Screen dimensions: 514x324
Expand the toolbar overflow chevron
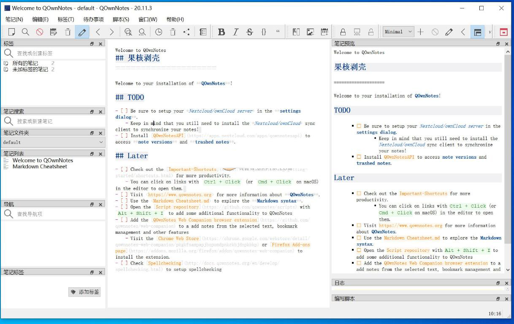pos(490,32)
